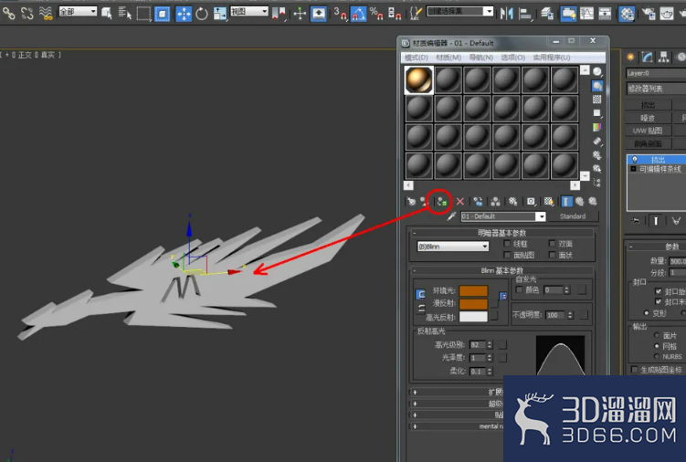The width and height of the screenshot is (686, 462).
Task: Enable the 面贴图 (Face Map) checkbox
Action: tap(507, 255)
